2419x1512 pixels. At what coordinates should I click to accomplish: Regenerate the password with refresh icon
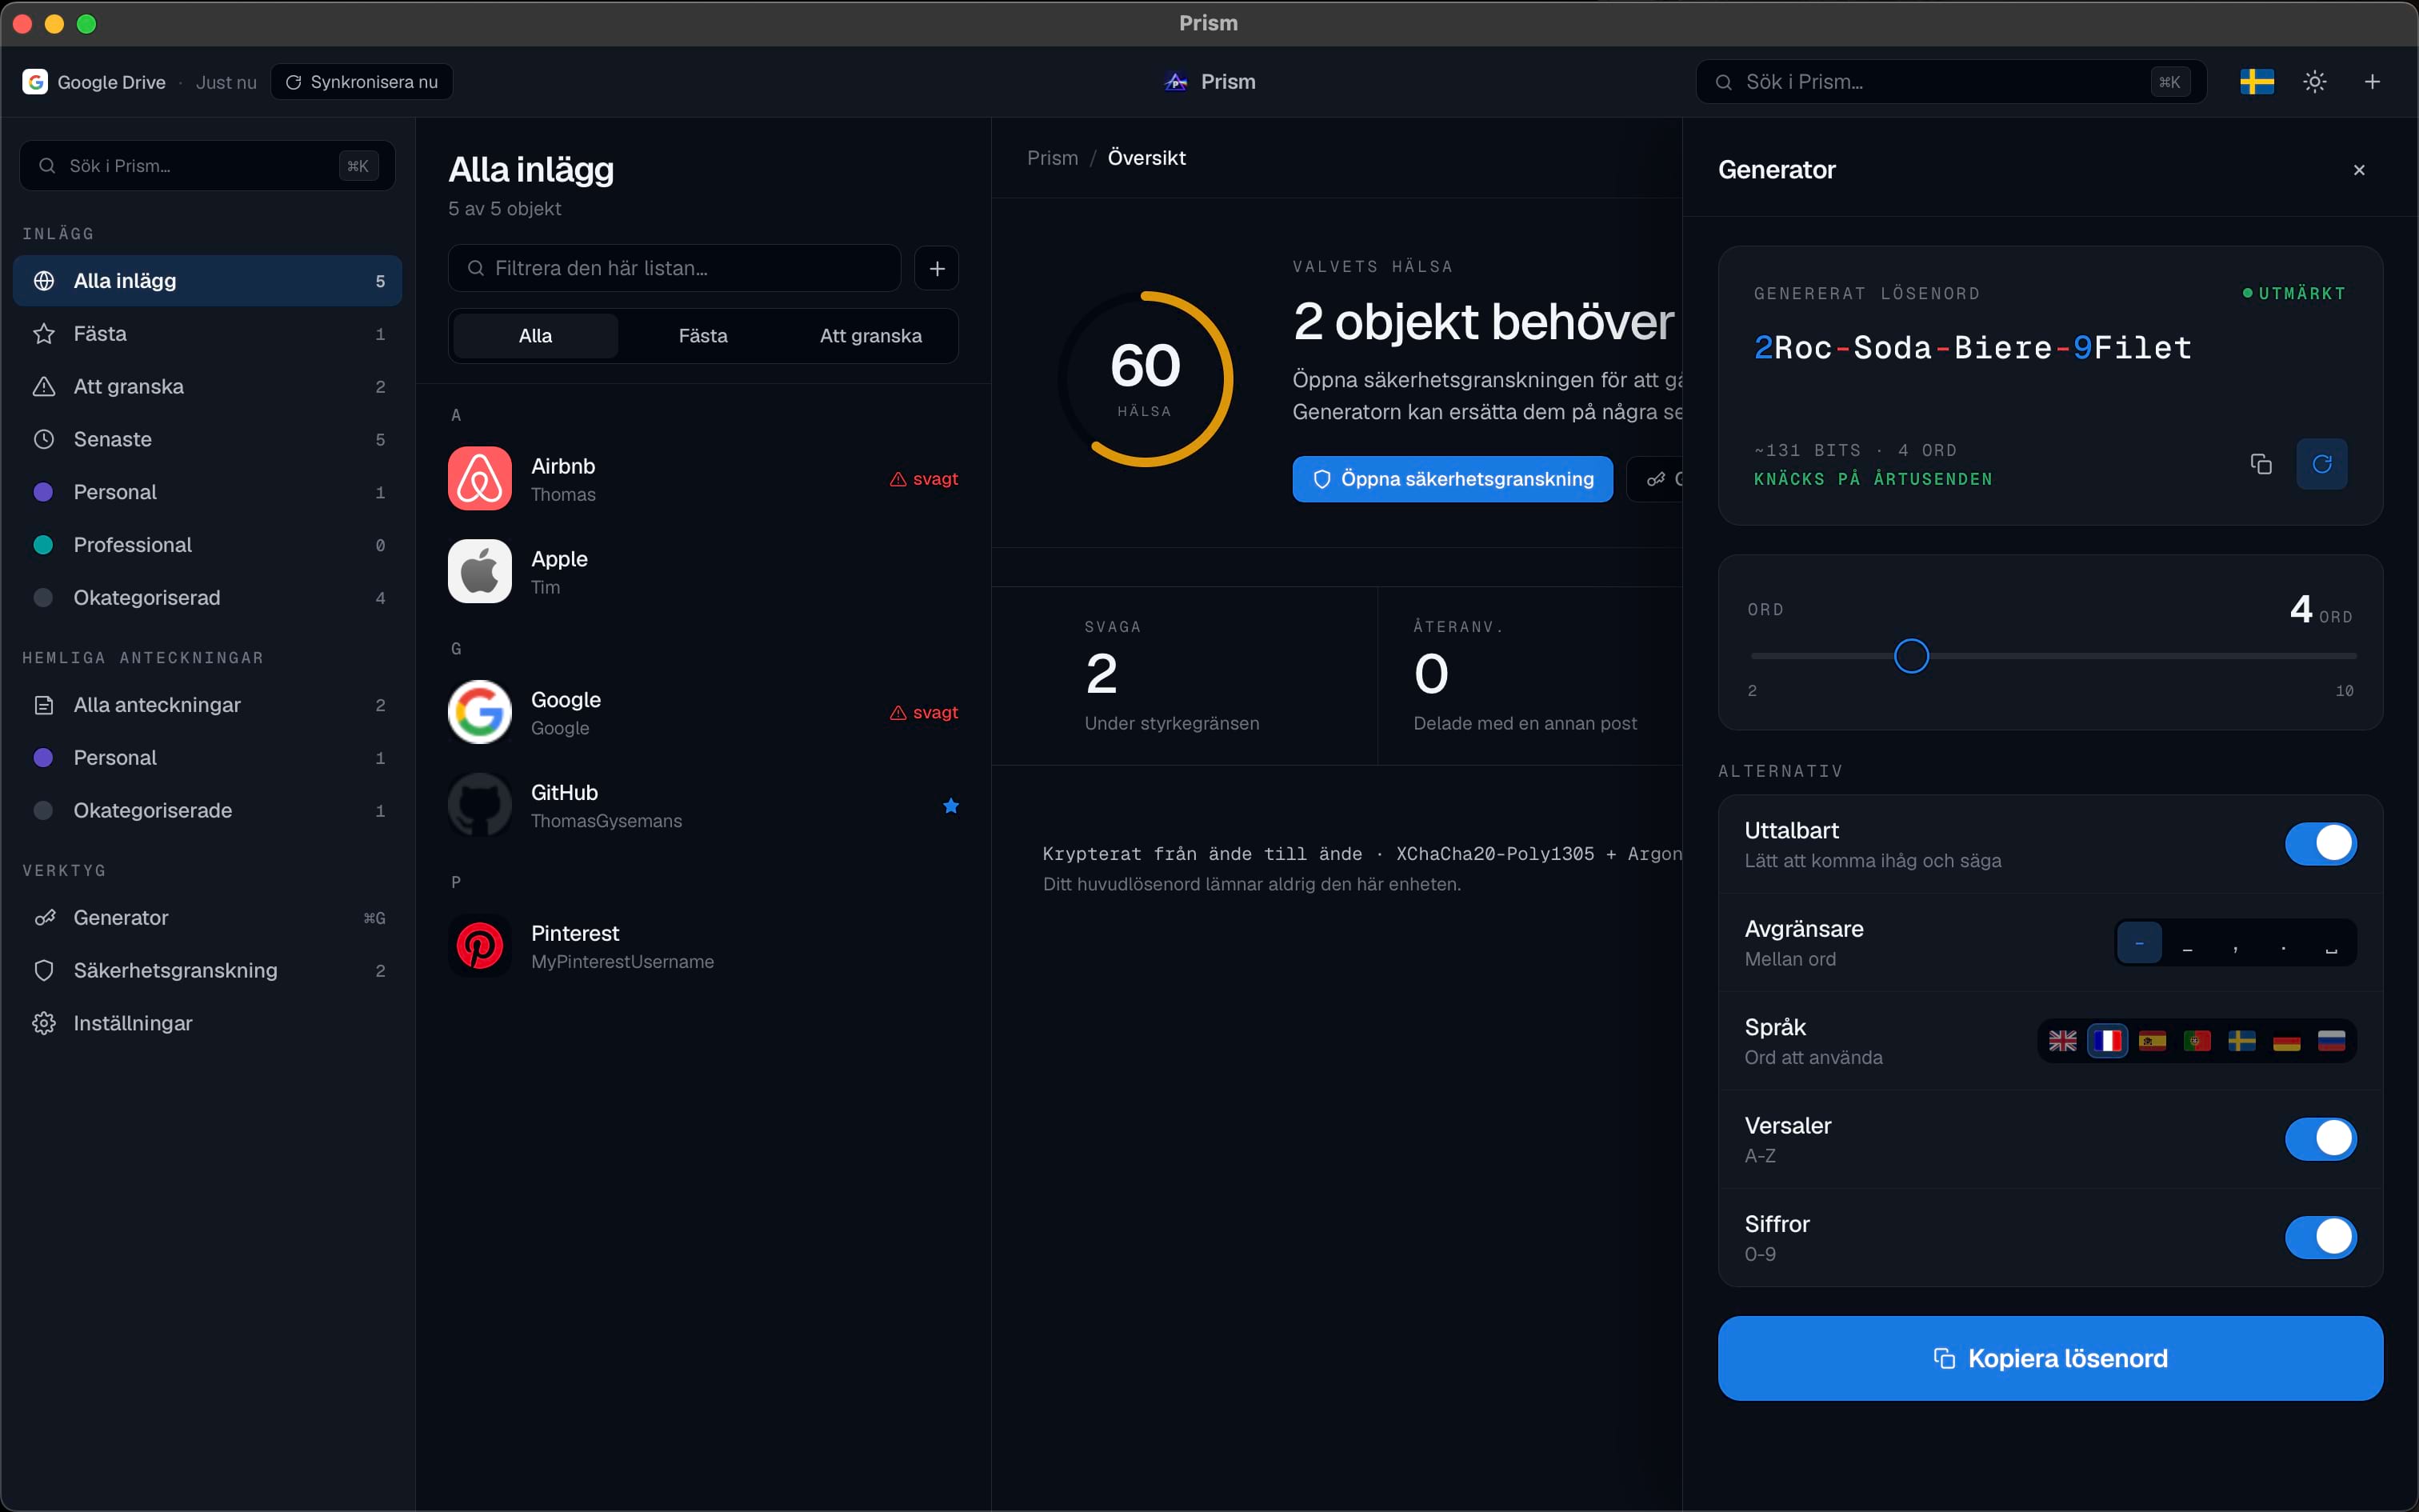(2322, 464)
